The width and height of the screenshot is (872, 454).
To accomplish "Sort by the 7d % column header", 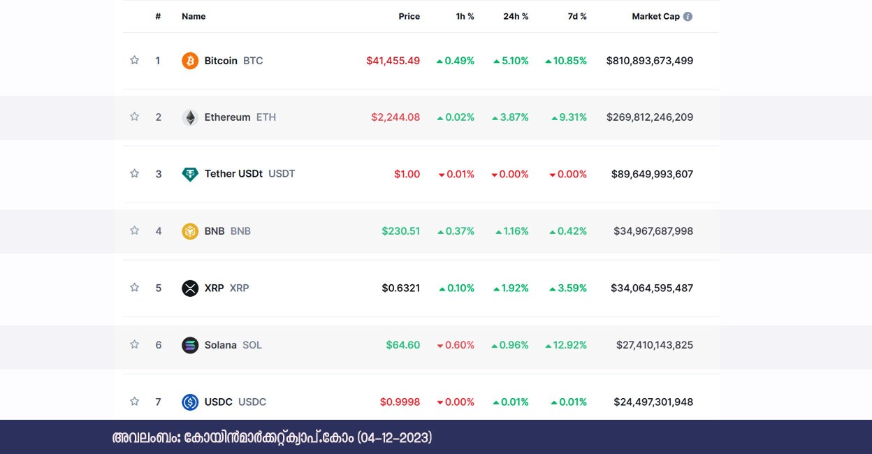I will tap(577, 17).
